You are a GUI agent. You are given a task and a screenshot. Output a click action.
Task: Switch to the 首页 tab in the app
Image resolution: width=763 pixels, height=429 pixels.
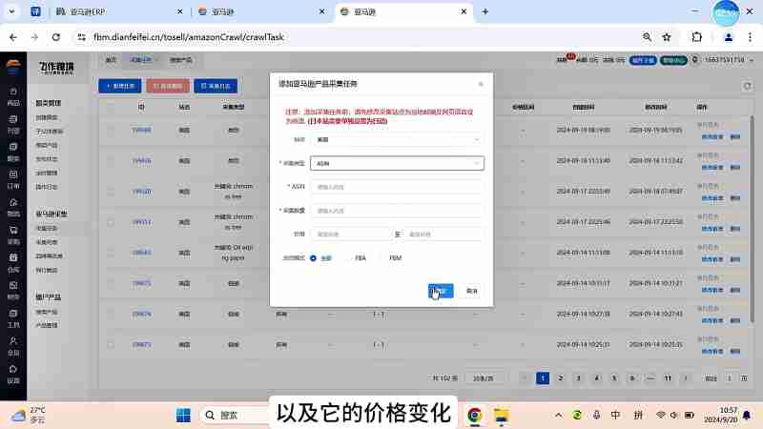tap(111, 60)
